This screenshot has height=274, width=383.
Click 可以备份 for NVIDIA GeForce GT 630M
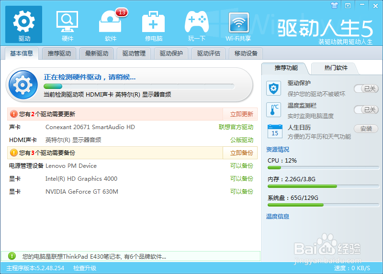pos(242,192)
